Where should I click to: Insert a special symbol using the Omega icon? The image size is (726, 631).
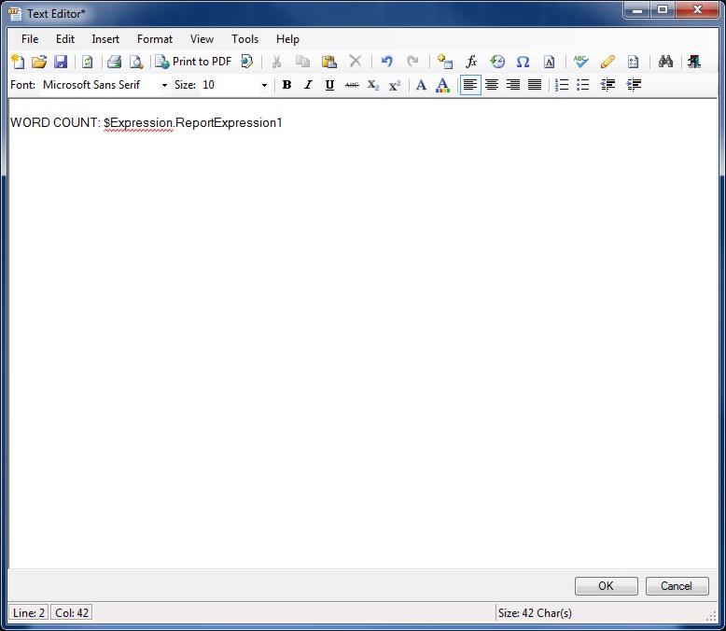coord(523,62)
